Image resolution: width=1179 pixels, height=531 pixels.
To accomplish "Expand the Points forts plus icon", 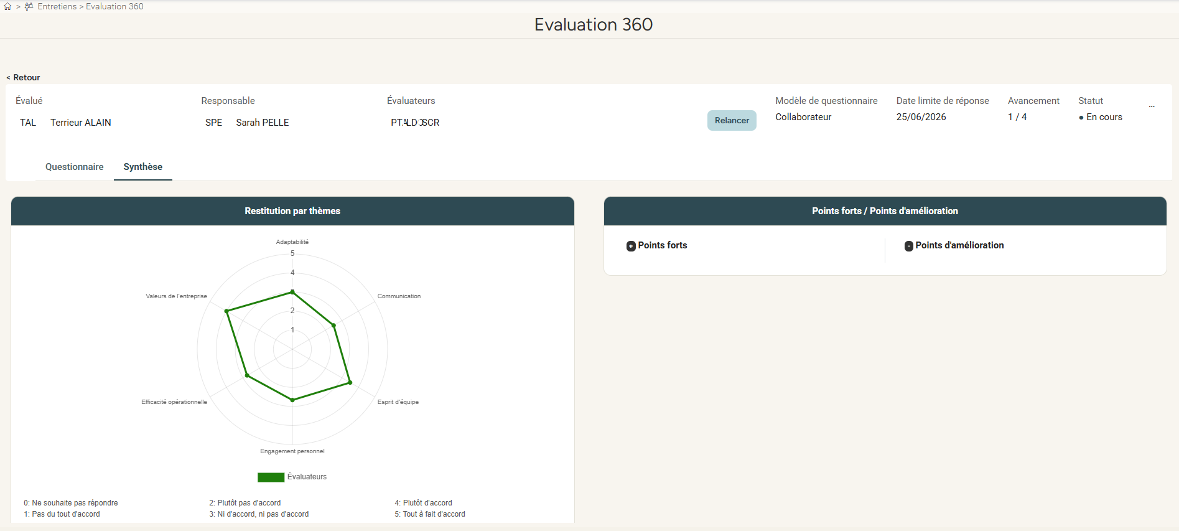I will tap(631, 246).
